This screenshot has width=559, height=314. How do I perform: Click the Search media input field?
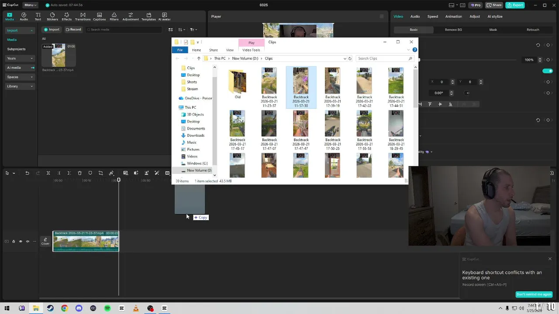(124, 30)
